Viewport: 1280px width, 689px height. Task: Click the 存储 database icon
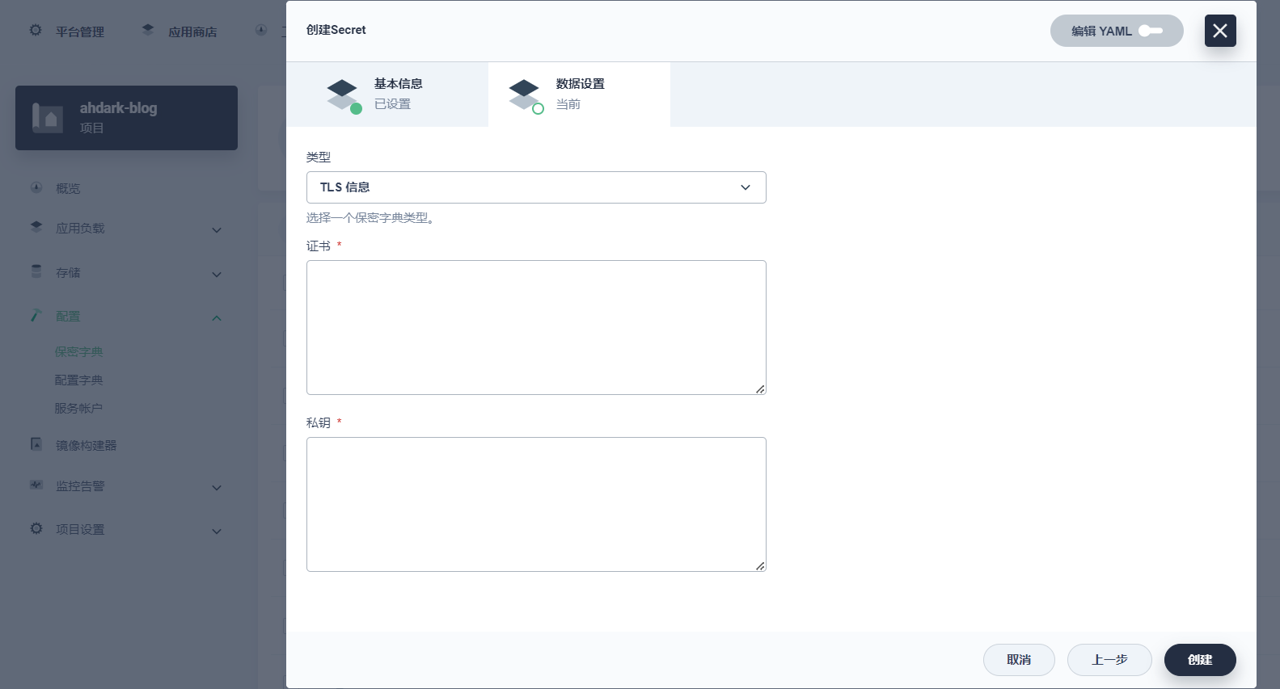[x=36, y=271]
